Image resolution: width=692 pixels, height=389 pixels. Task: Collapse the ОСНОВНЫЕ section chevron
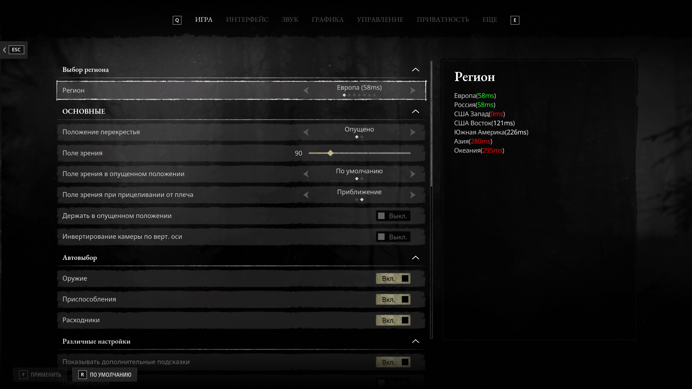point(415,111)
